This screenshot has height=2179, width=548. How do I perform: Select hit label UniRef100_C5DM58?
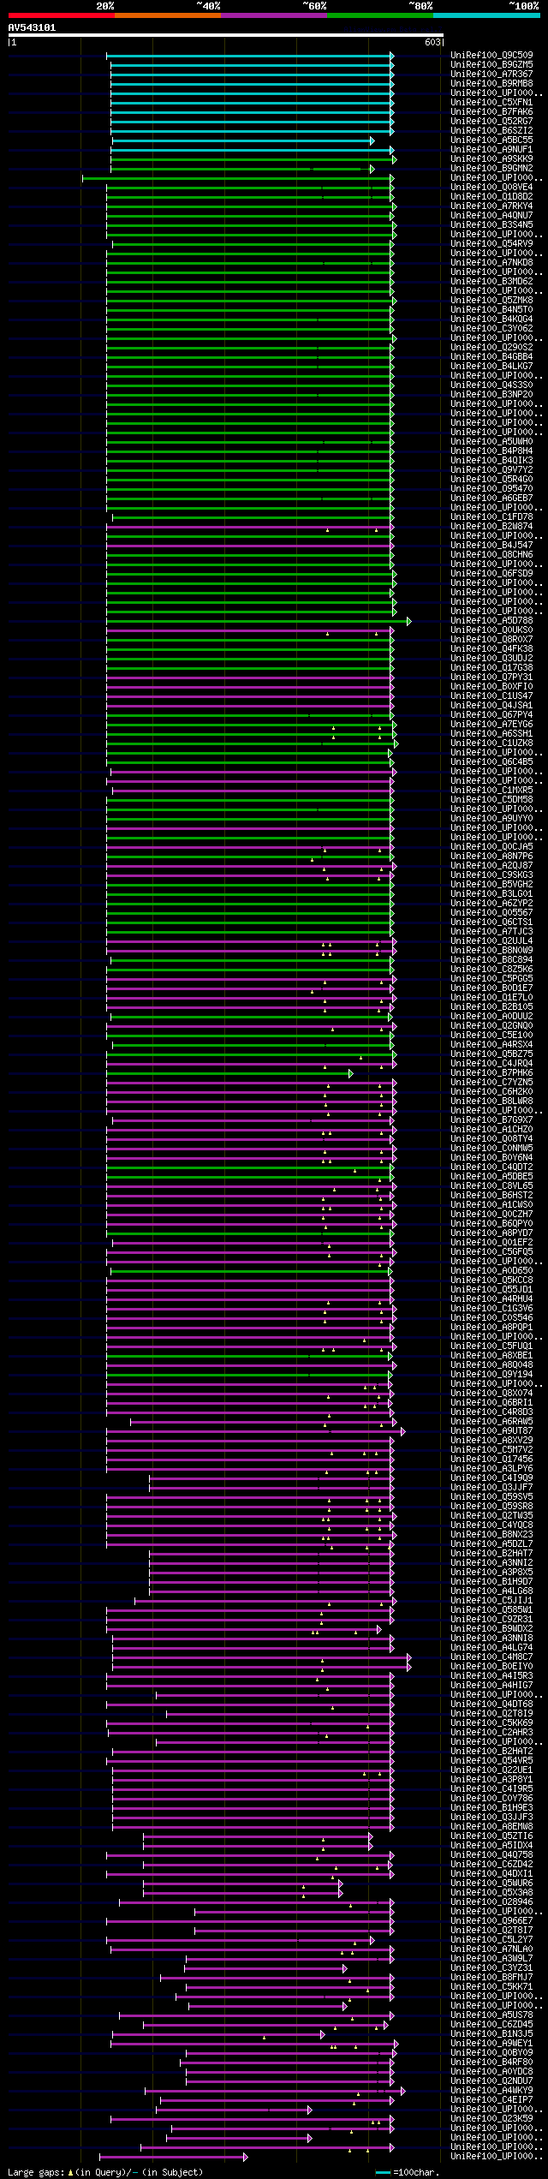491,800
